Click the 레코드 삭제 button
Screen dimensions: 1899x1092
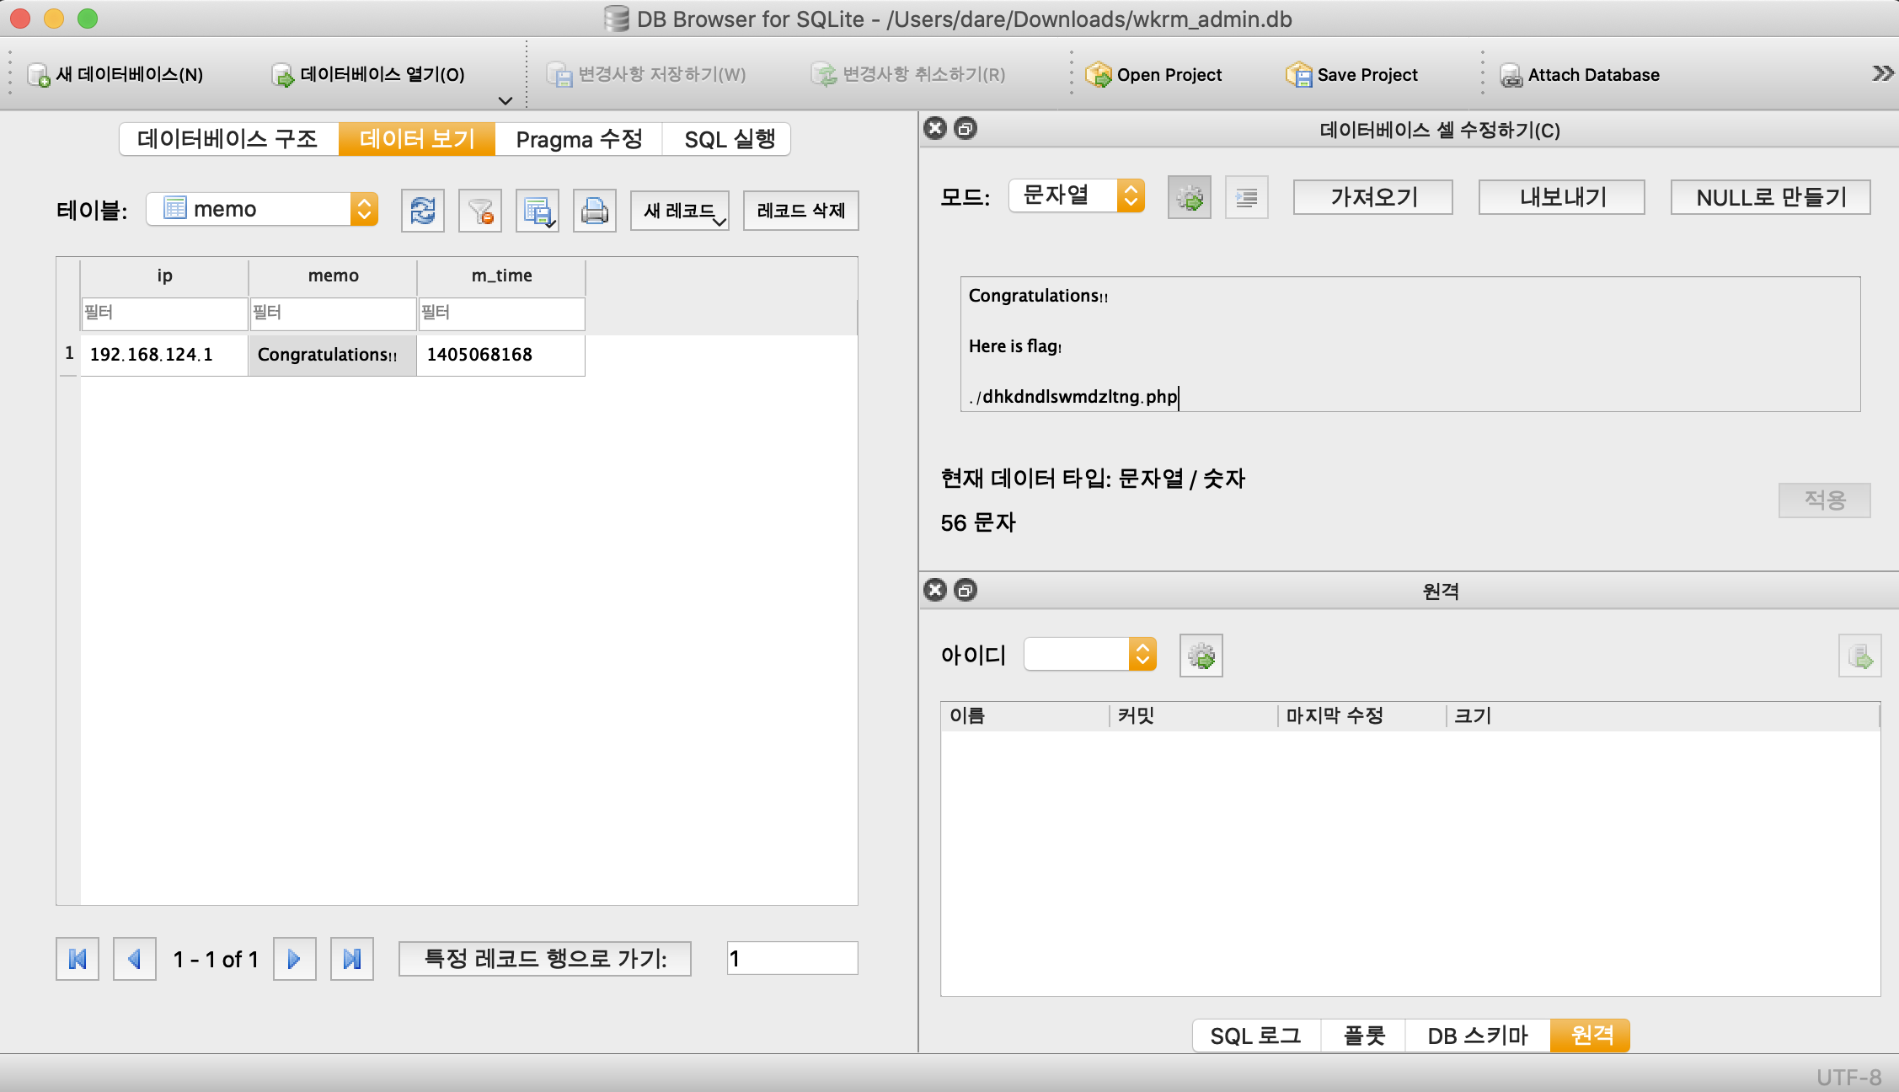[800, 211]
